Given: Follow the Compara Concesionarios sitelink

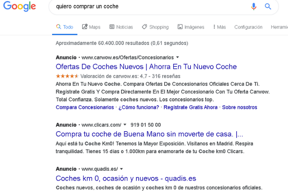Looking at the screenshot, I should pos(85,107).
